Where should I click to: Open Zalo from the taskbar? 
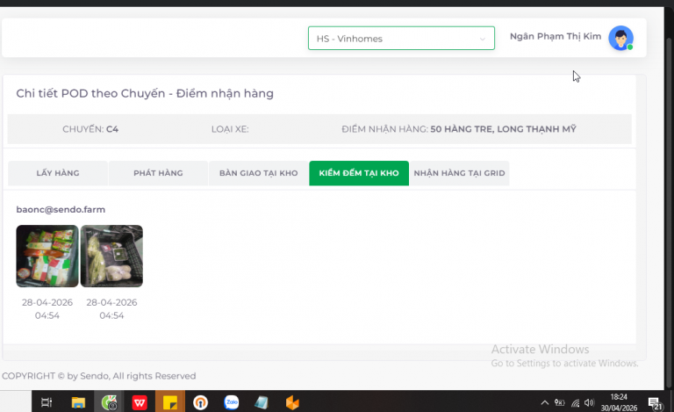pyautogui.click(x=232, y=402)
